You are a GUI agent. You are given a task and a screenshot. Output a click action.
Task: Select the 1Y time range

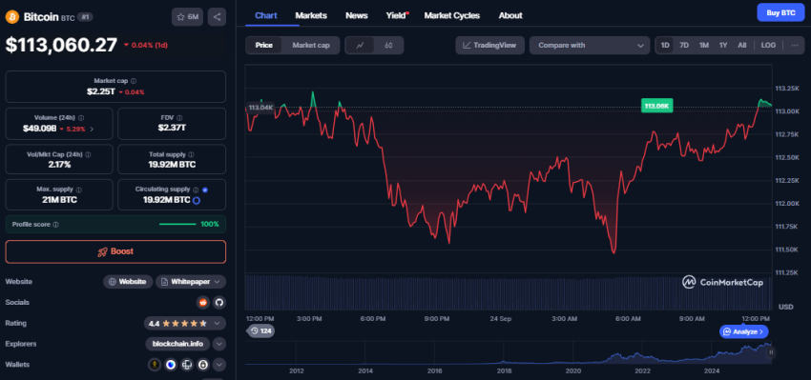(x=723, y=46)
